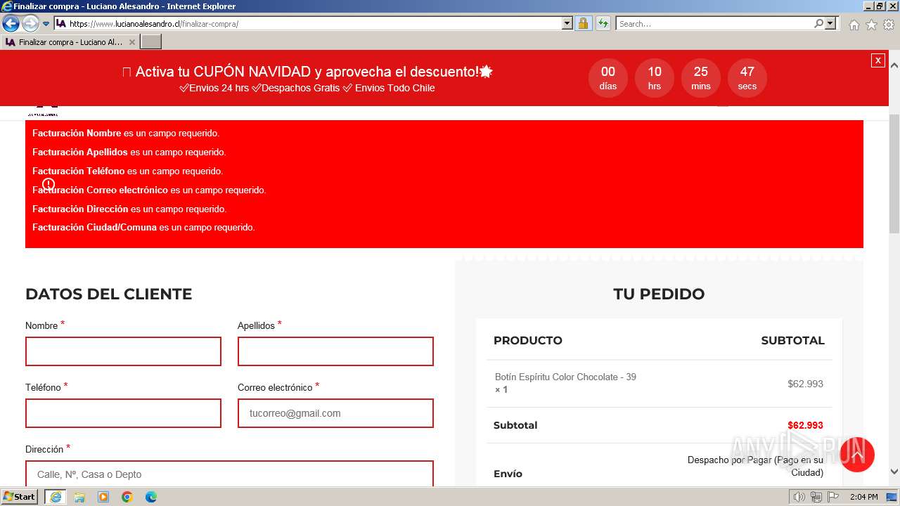
Task: Click the days countdown circle
Action: click(608, 78)
